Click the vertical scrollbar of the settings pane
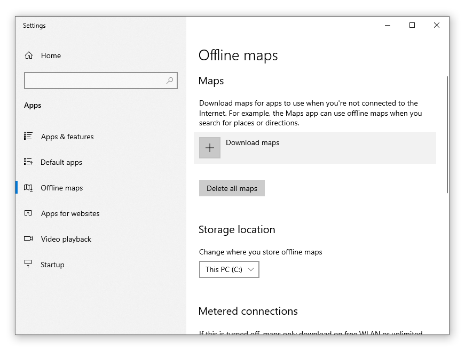This screenshot has width=465, height=351. tap(447, 135)
